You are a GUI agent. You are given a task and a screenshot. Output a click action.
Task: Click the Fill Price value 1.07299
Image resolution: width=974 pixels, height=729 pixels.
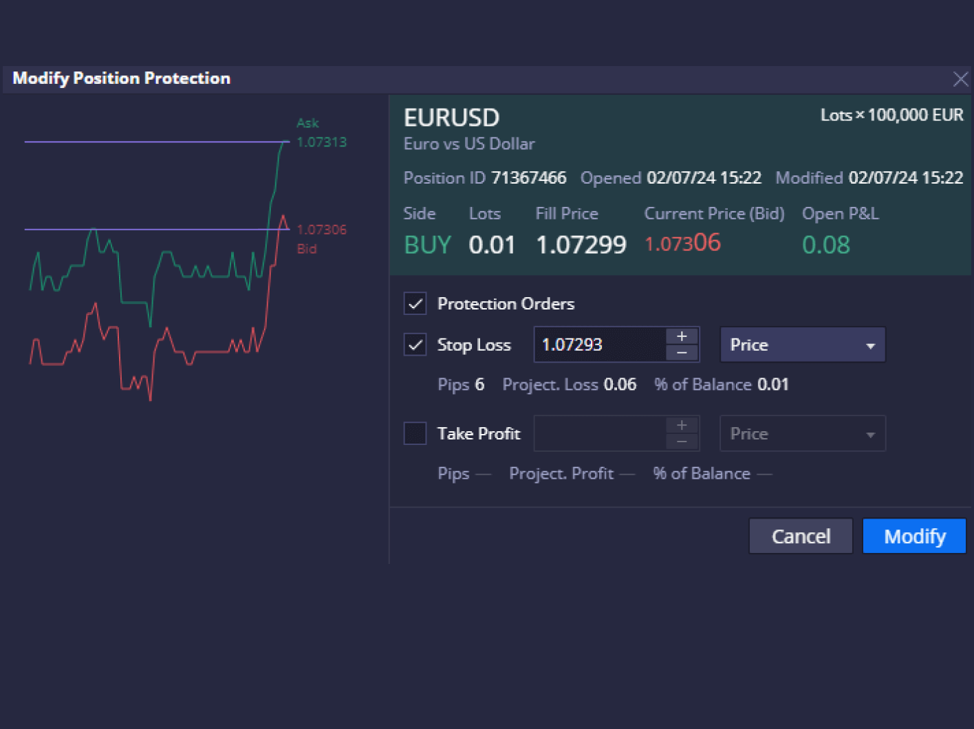(581, 245)
